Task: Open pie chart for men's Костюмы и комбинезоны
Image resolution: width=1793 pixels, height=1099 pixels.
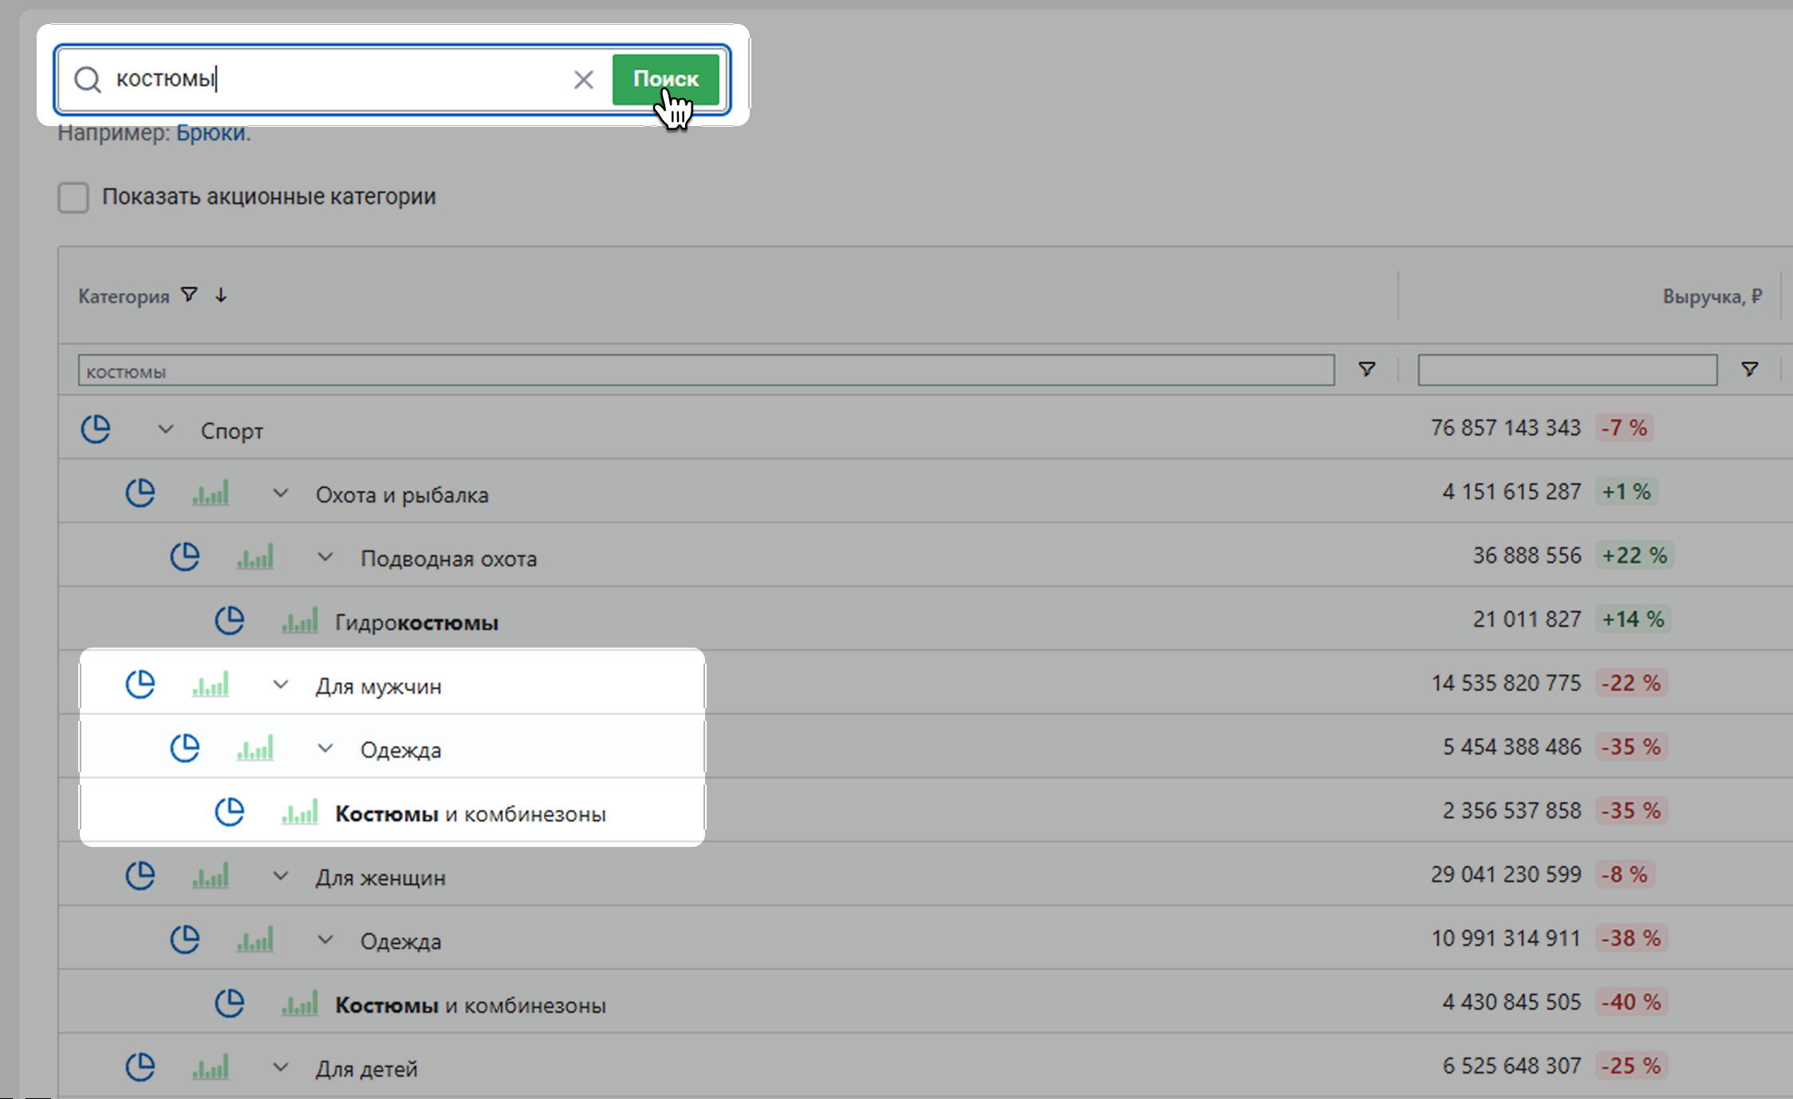Action: [x=230, y=812]
